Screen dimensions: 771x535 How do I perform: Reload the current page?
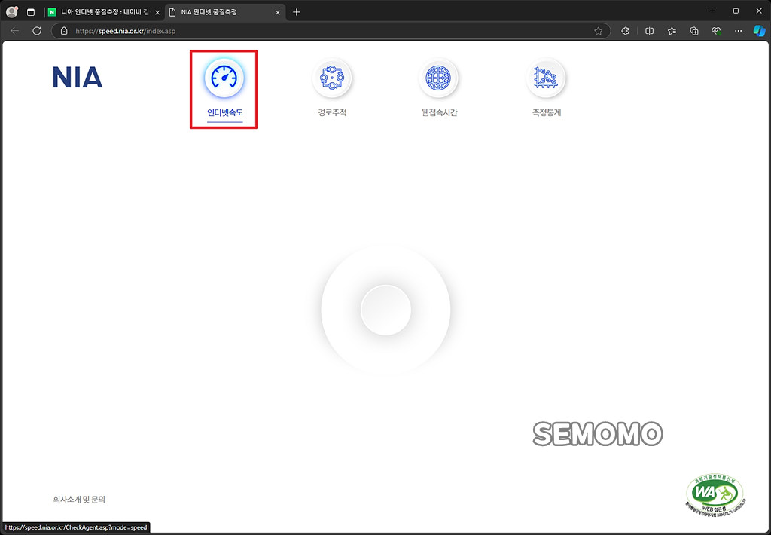click(37, 31)
